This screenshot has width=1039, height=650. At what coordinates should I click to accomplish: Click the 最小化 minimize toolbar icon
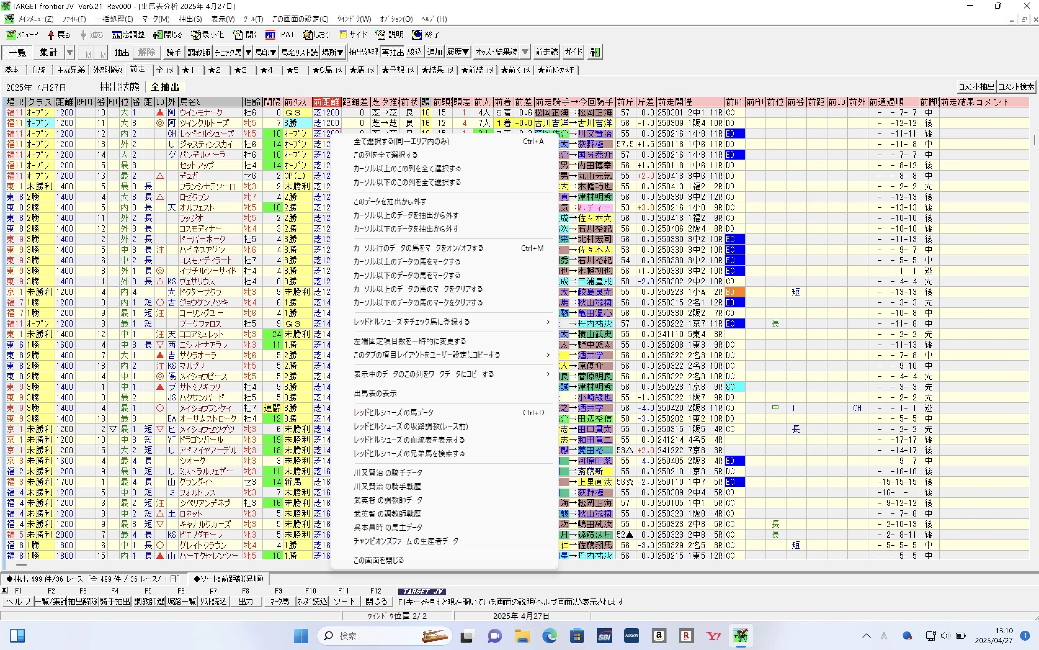pyautogui.click(x=207, y=35)
